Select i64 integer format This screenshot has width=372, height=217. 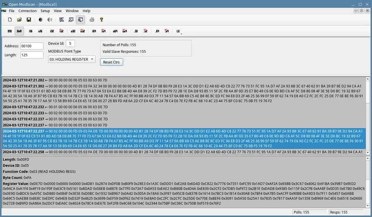click(94, 31)
